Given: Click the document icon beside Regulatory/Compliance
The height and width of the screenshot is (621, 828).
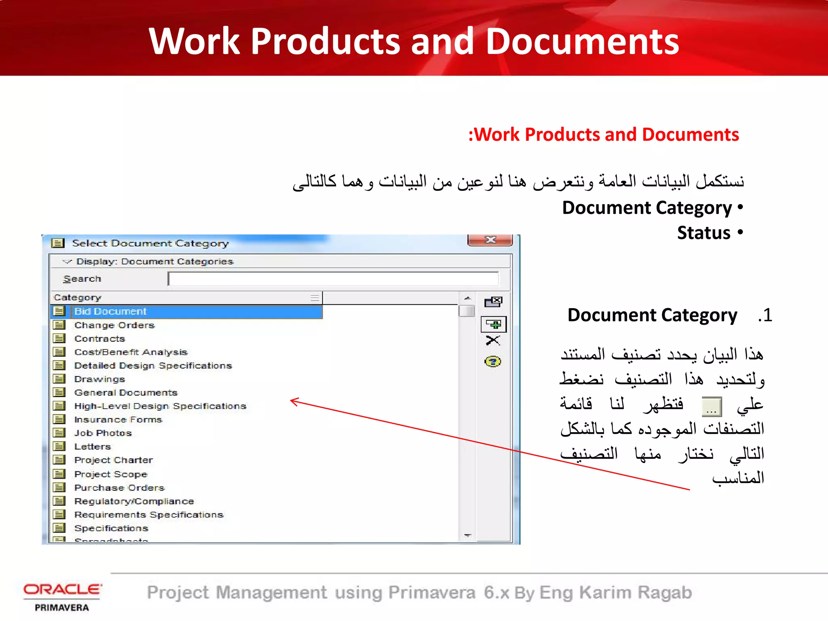Looking at the screenshot, I should (59, 501).
